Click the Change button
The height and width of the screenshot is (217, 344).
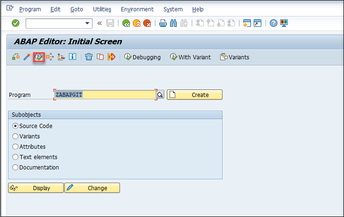(92, 188)
